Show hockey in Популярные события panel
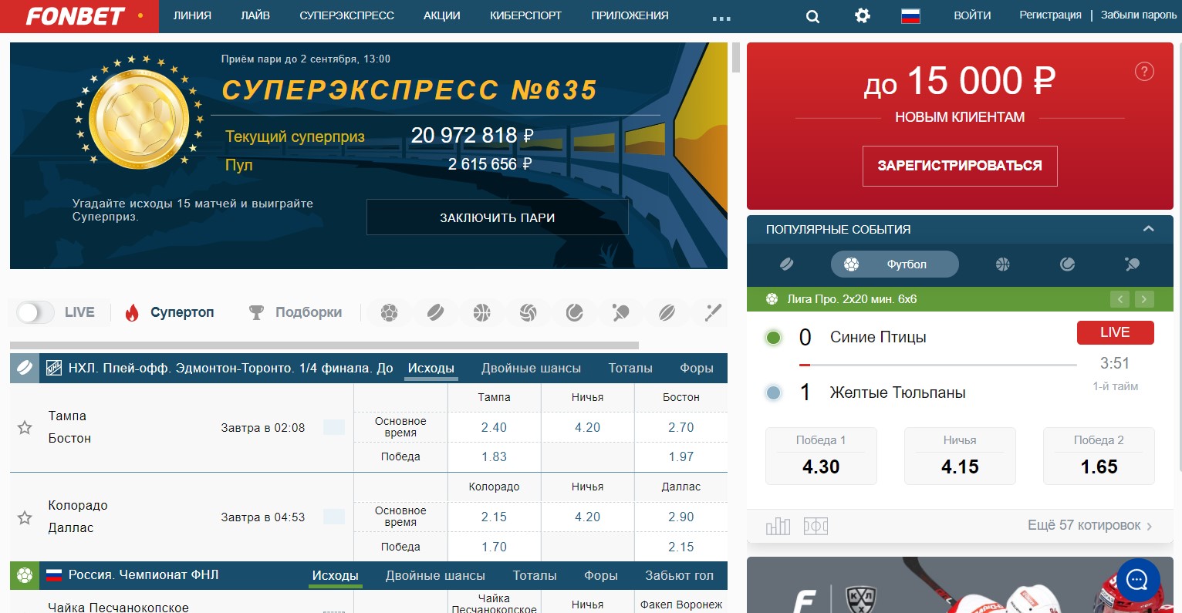Viewport: 1182px width, 613px height. (787, 264)
